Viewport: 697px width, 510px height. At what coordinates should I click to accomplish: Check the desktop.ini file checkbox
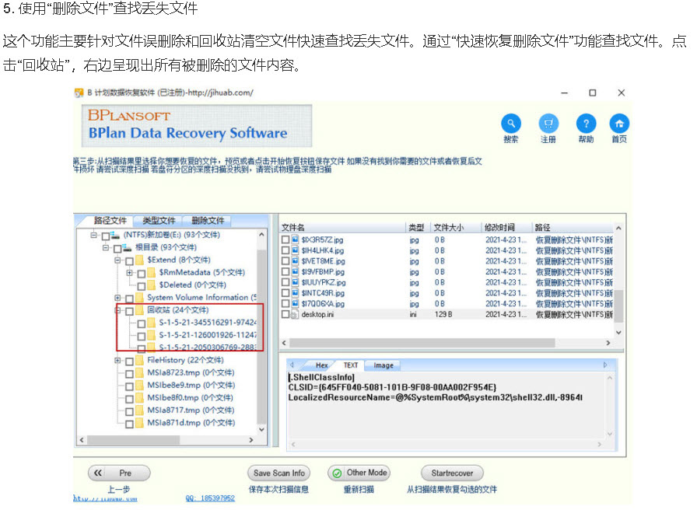point(285,315)
